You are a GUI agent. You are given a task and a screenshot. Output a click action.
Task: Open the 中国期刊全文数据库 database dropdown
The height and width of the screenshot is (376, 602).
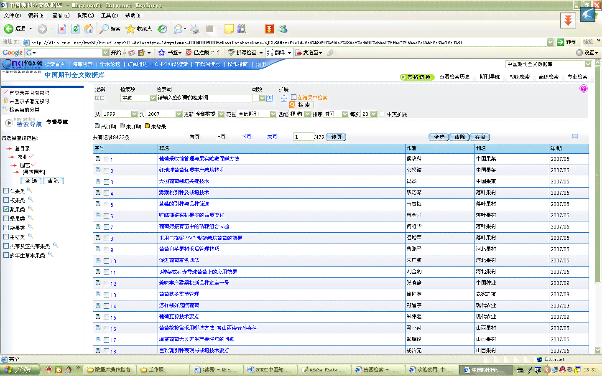point(588,64)
